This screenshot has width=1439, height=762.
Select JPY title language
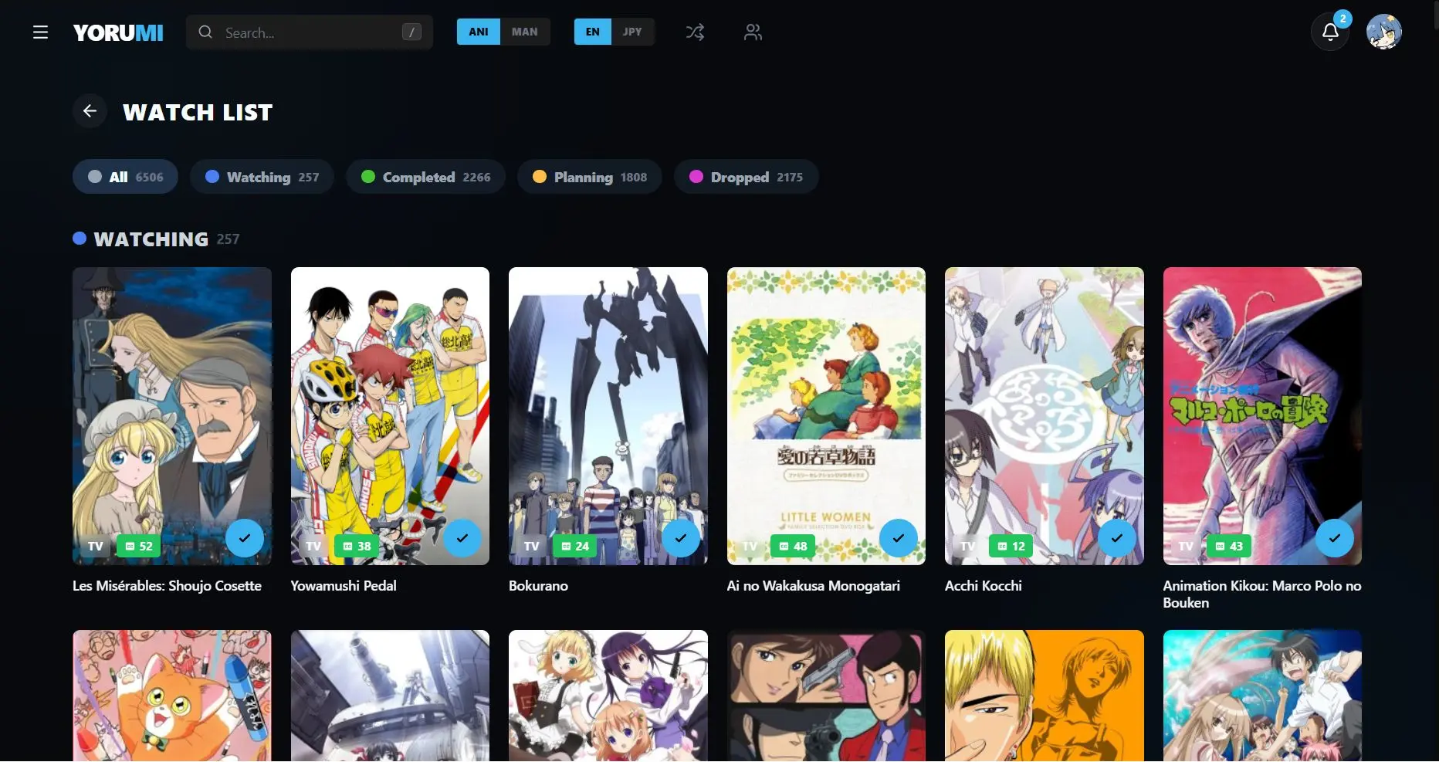(x=633, y=32)
